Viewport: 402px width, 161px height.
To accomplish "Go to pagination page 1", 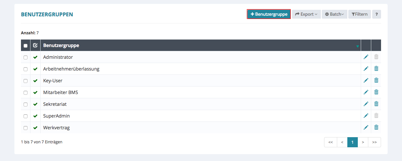I will (x=352, y=142).
